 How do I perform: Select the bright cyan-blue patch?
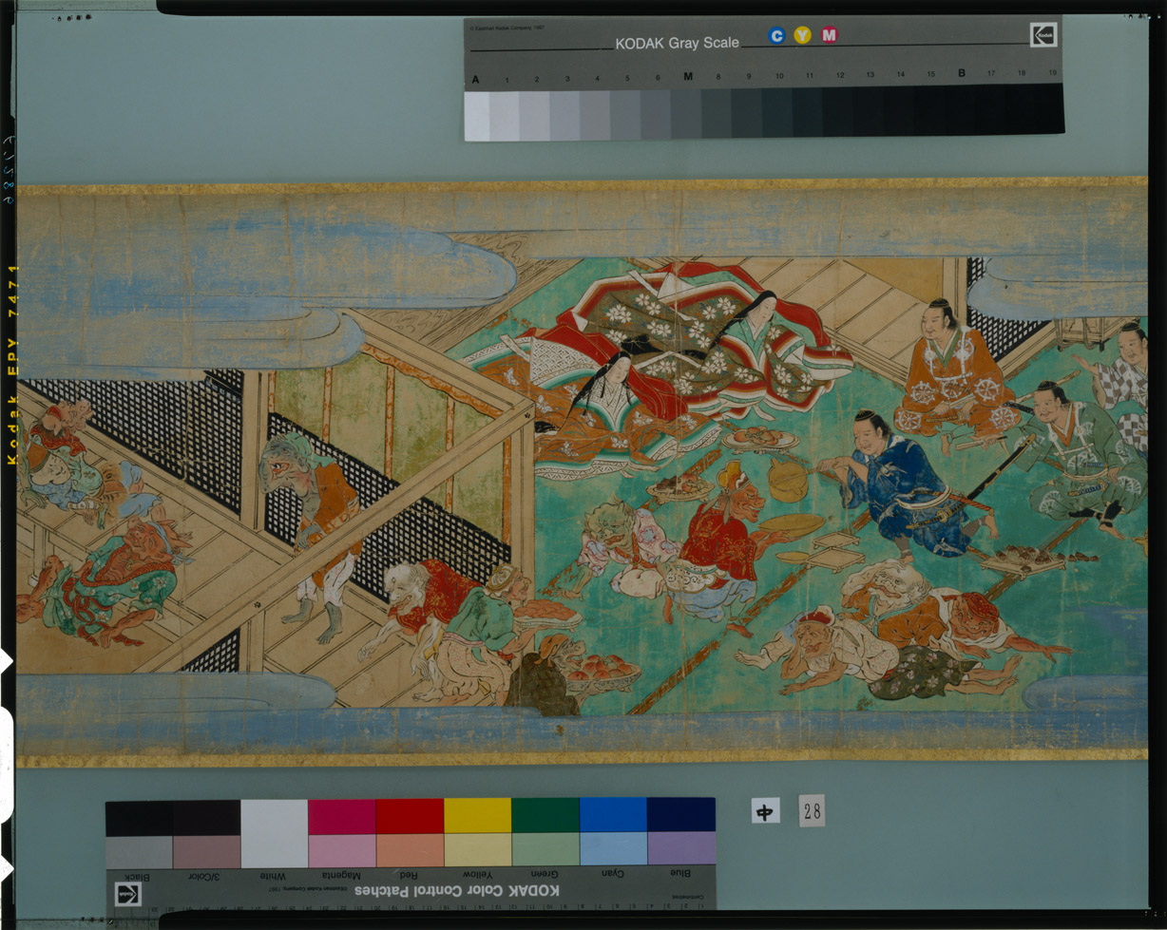coord(613,815)
